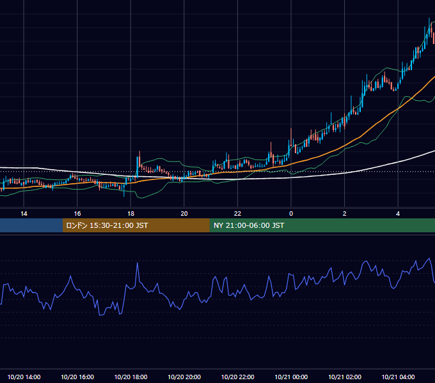Click the "10/20 22:00" date label

pyautogui.click(x=238, y=377)
